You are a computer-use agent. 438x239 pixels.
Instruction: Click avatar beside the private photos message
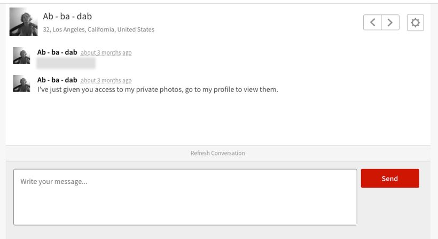[x=21, y=83]
